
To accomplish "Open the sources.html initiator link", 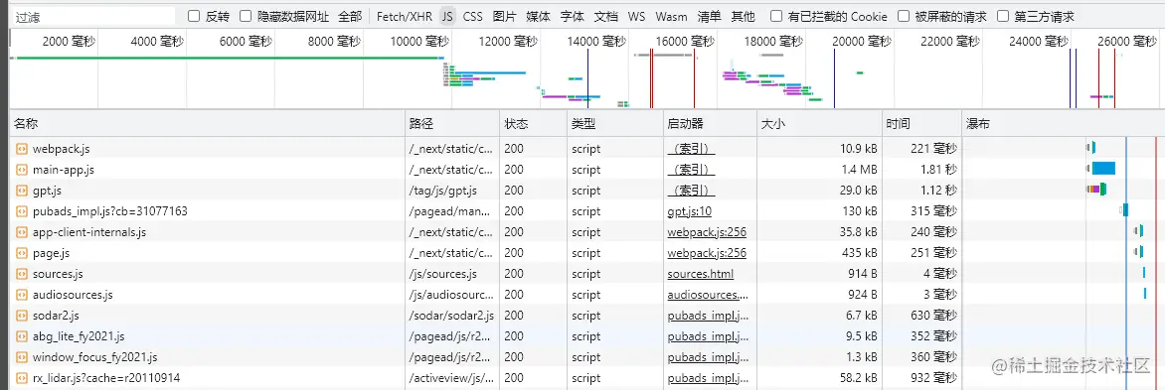I will (701, 274).
